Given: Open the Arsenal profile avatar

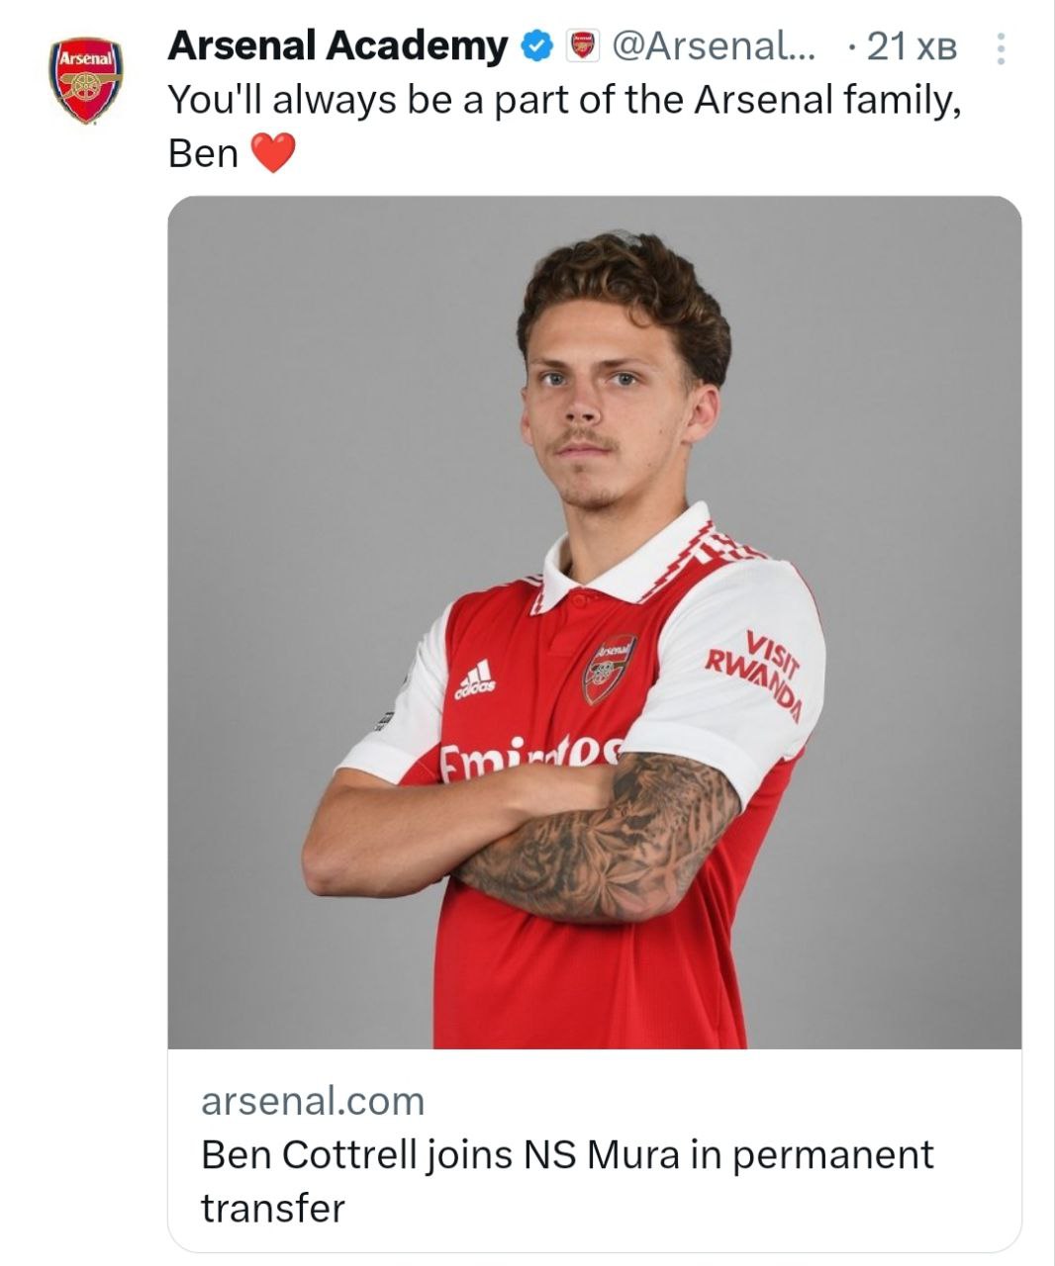Looking at the screenshot, I should point(87,80).
